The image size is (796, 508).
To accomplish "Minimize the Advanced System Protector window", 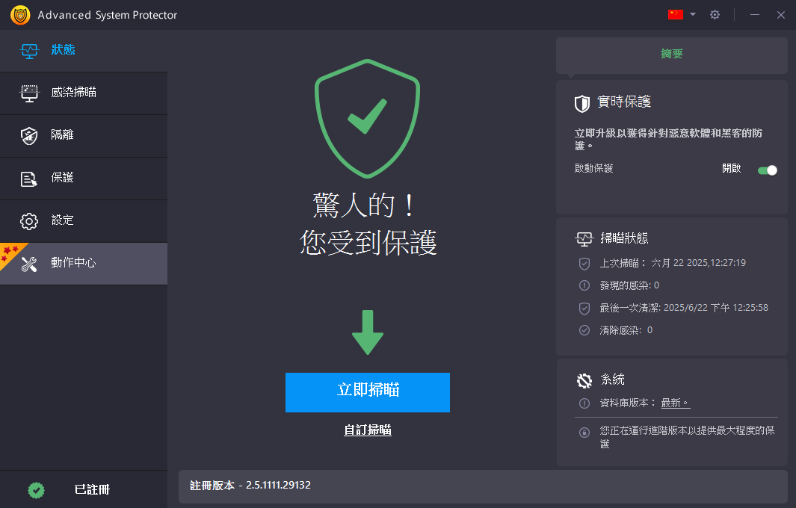I will click(x=755, y=15).
